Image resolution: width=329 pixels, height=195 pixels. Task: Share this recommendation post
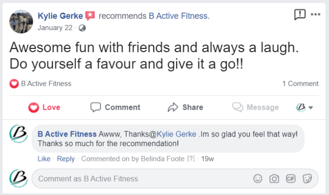point(185,107)
